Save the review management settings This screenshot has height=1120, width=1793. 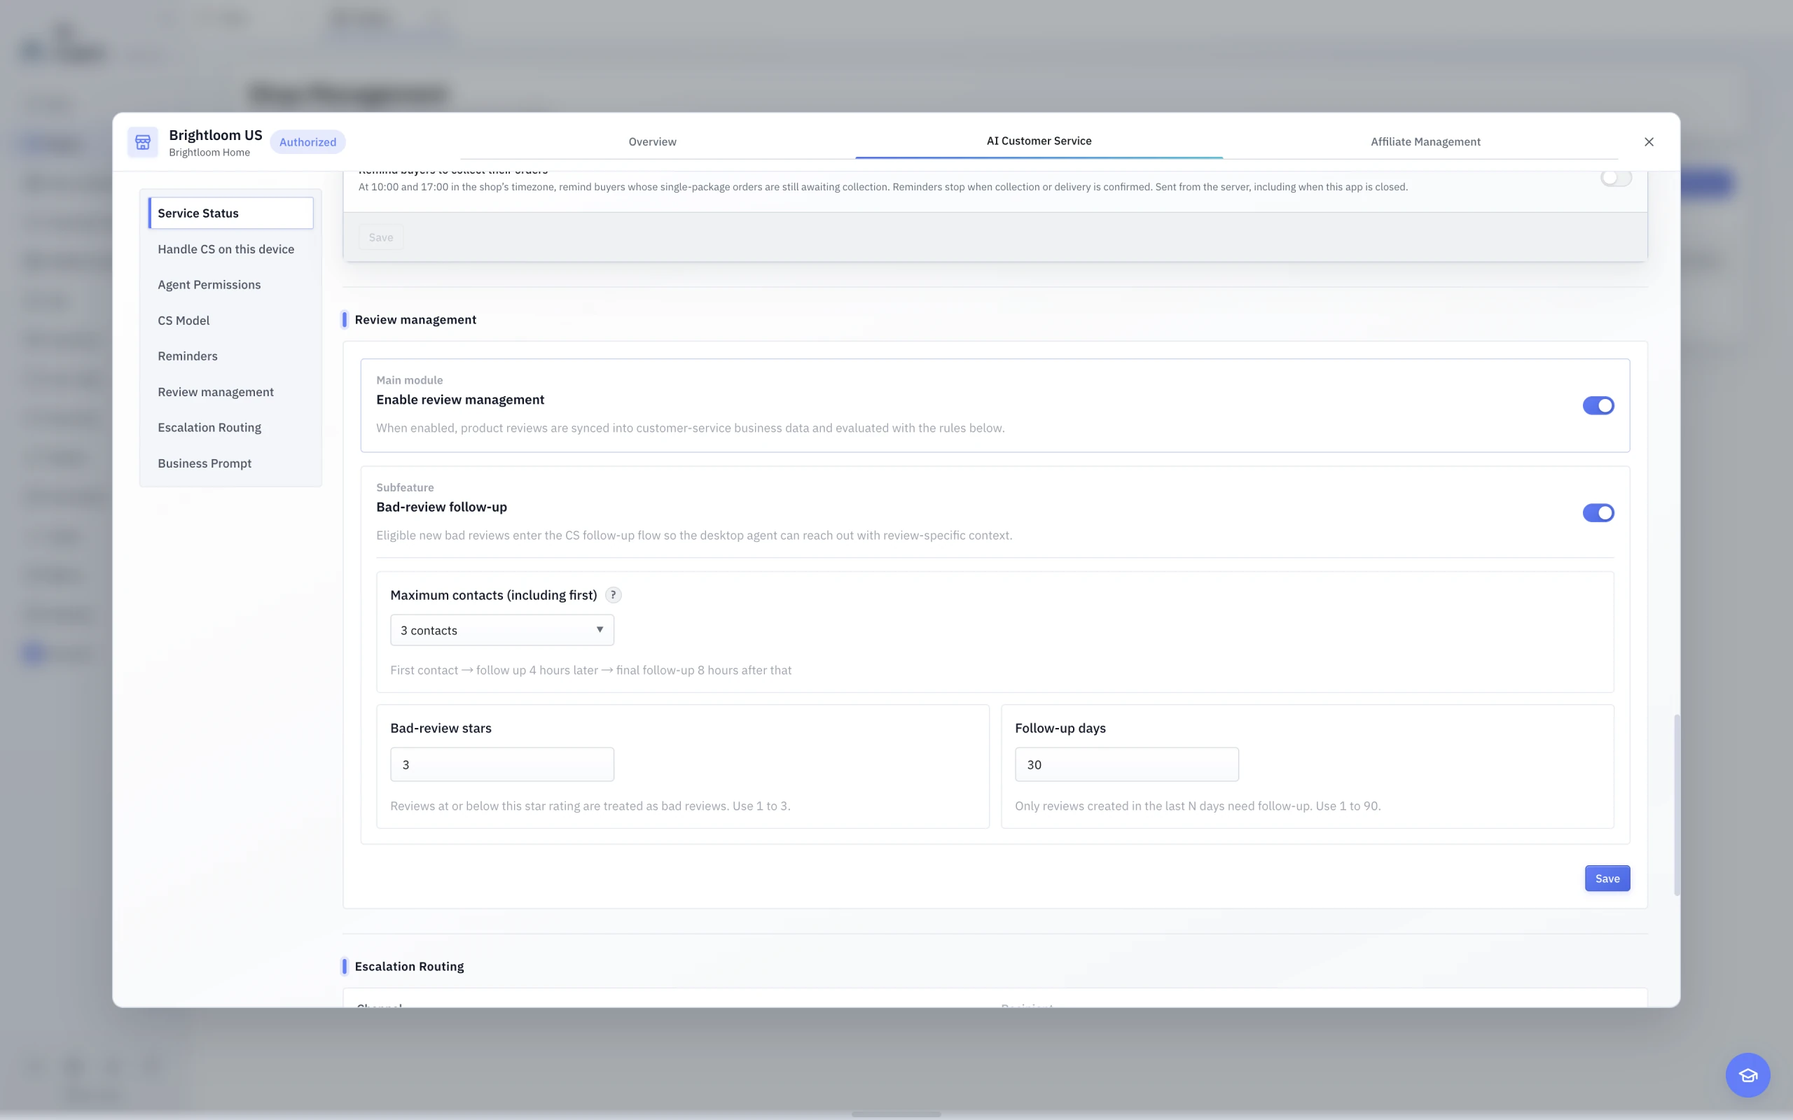coord(1607,878)
